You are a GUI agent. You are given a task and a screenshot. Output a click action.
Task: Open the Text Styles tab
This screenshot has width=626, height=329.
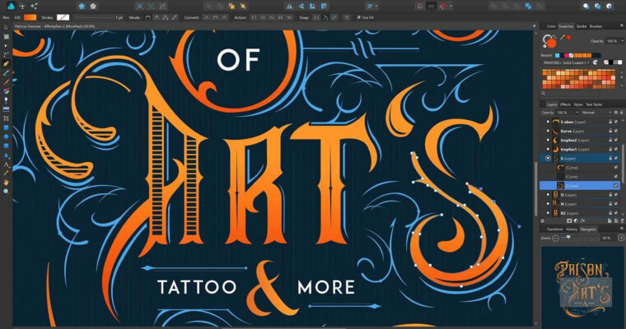click(x=594, y=104)
